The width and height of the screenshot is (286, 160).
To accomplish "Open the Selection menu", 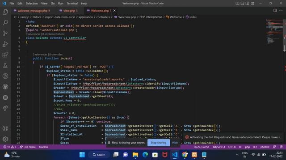I will tap(32, 4).
